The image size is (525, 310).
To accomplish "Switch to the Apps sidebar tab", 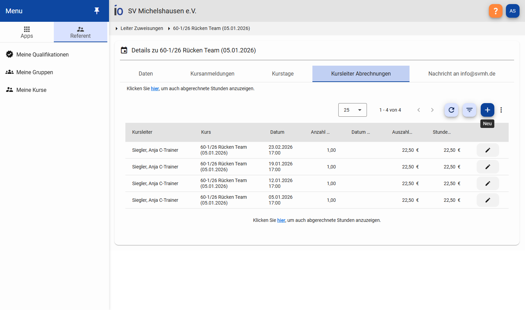I will pos(27,32).
